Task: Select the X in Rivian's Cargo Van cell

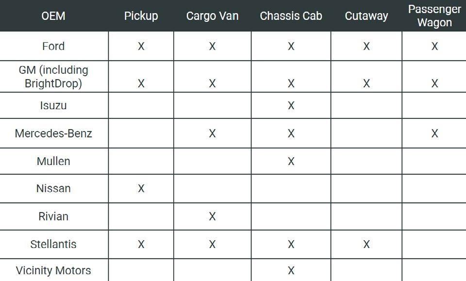Action: pyautogui.click(x=212, y=216)
